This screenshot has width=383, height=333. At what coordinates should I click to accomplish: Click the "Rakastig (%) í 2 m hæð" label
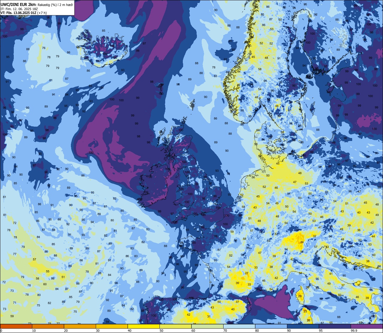click(x=55, y=4)
